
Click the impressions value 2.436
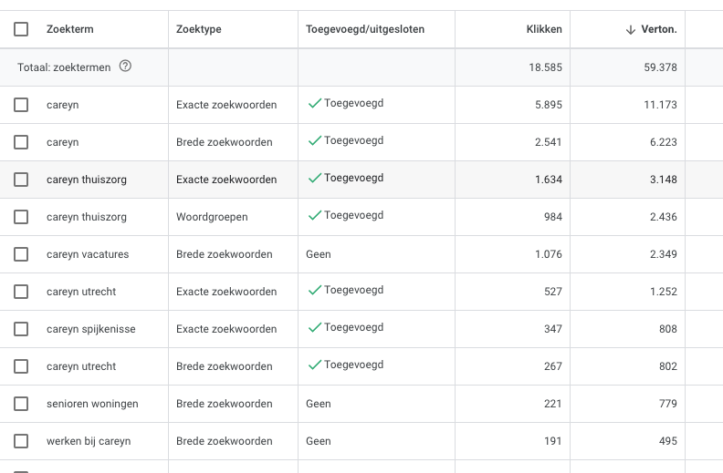tap(664, 217)
